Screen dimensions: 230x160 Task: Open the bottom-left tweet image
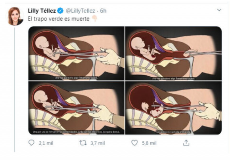pyautogui.click(x=76, y=108)
